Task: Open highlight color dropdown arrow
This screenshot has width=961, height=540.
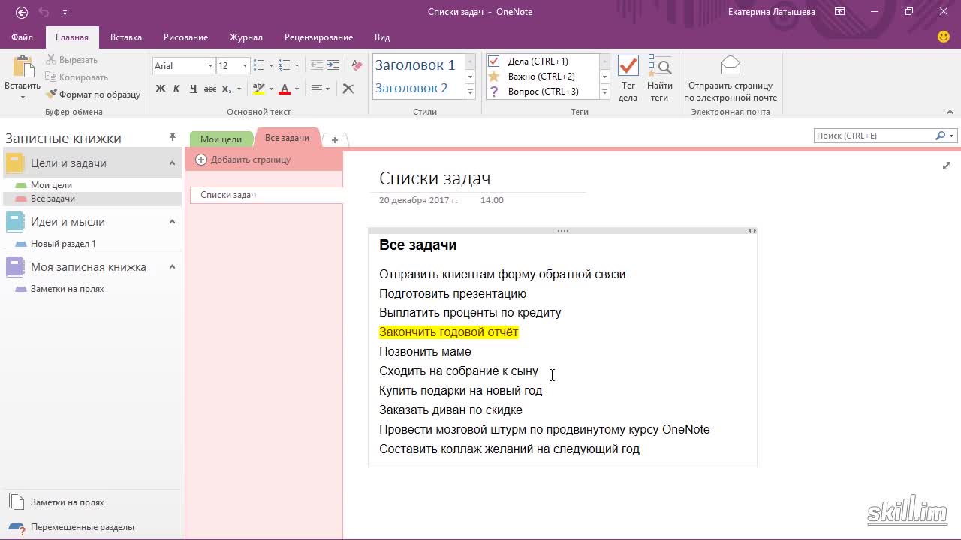Action: (271, 88)
